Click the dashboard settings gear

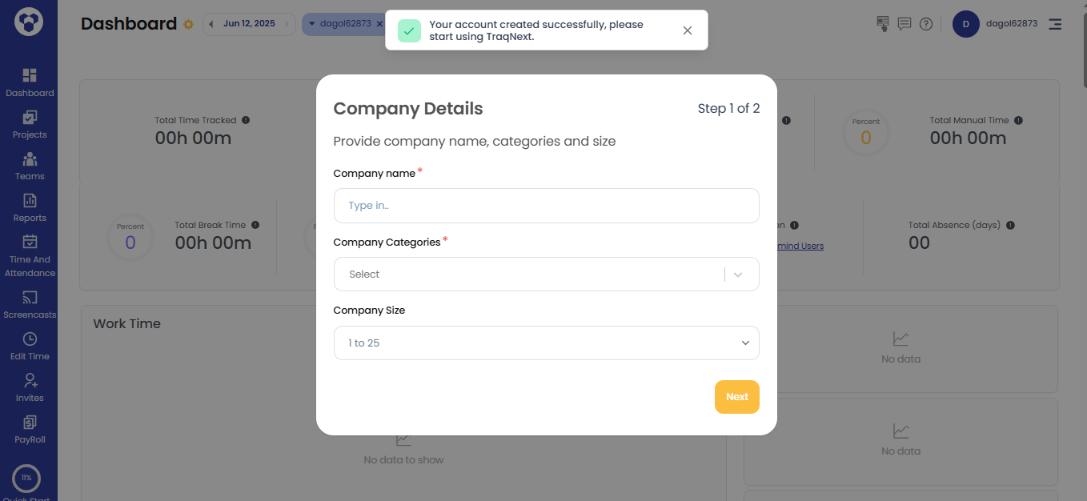[188, 24]
